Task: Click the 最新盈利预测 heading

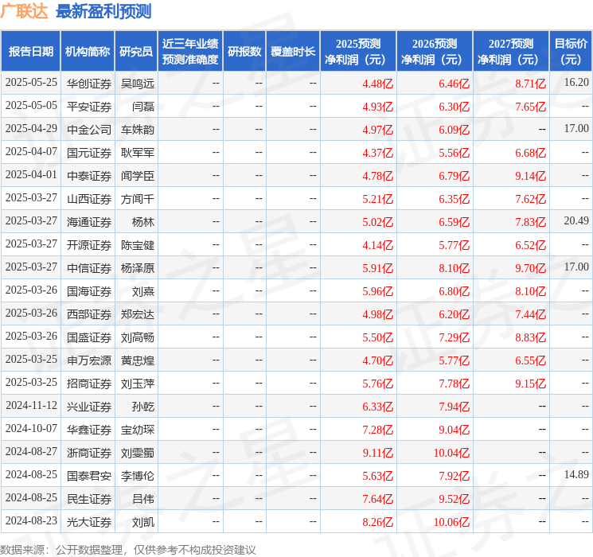Action: pos(103,11)
